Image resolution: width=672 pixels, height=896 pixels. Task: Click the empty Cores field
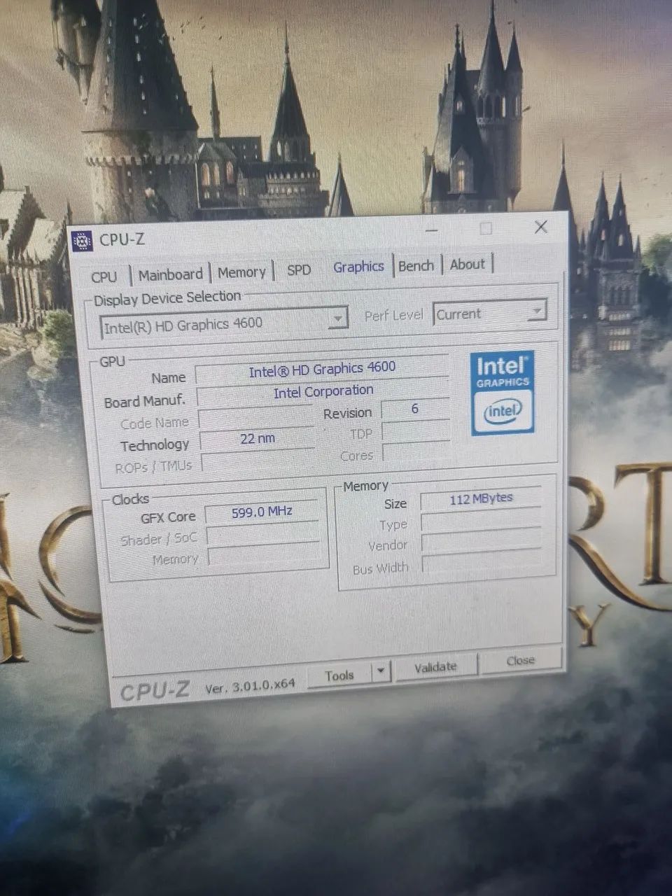[416, 453]
